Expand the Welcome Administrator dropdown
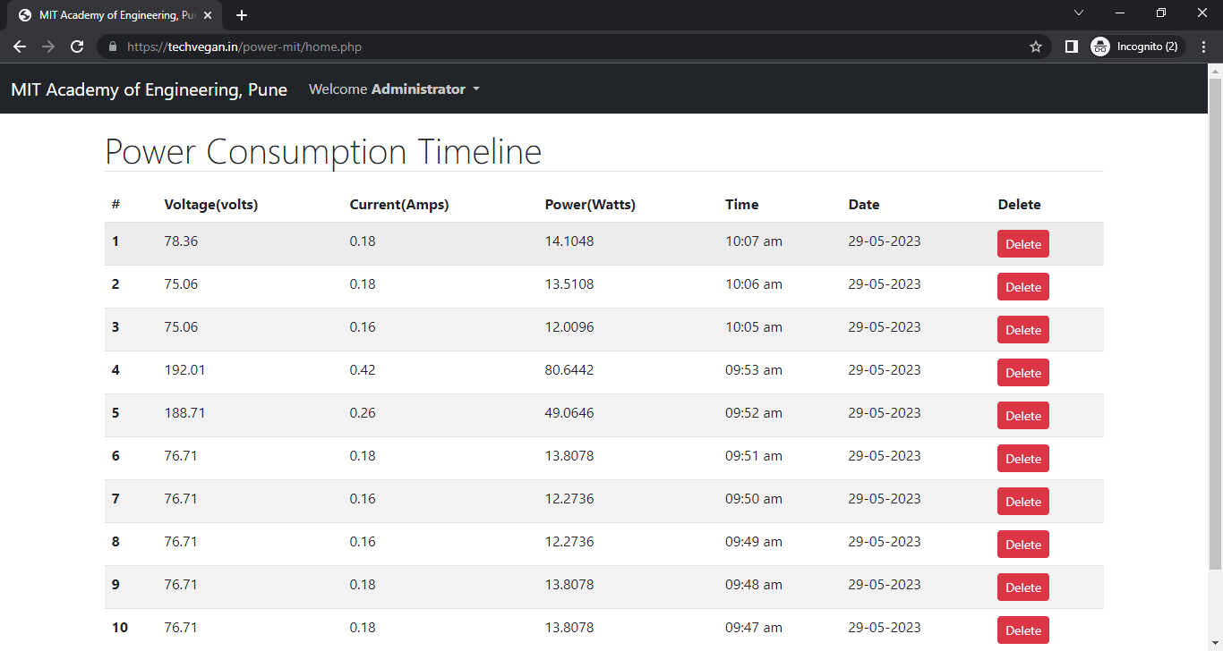The height and width of the screenshot is (651, 1223). click(394, 89)
